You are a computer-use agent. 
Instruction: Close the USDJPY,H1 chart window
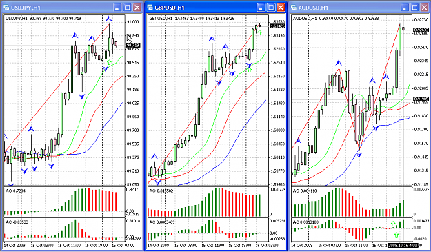point(137,8)
